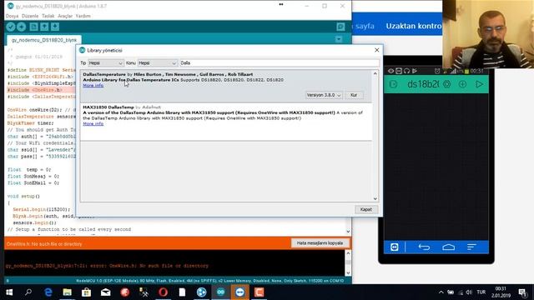Viewport: 534px width, 300px height.
Task: Click the console scroll up arrow
Action: (x=348, y=253)
